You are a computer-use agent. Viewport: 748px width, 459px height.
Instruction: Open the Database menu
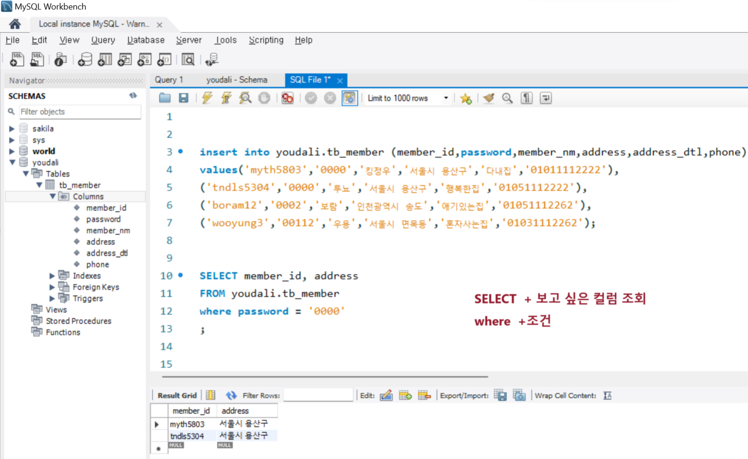click(x=146, y=40)
